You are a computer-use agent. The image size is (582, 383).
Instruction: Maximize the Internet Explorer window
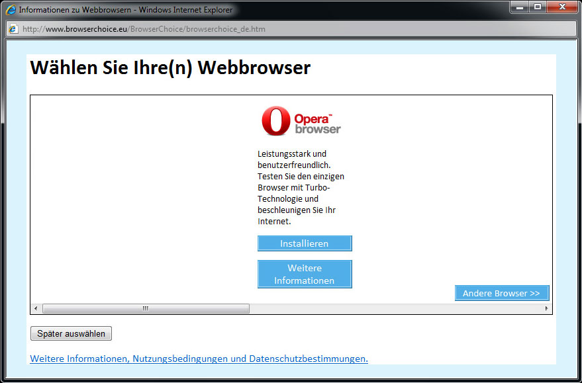click(x=538, y=7)
